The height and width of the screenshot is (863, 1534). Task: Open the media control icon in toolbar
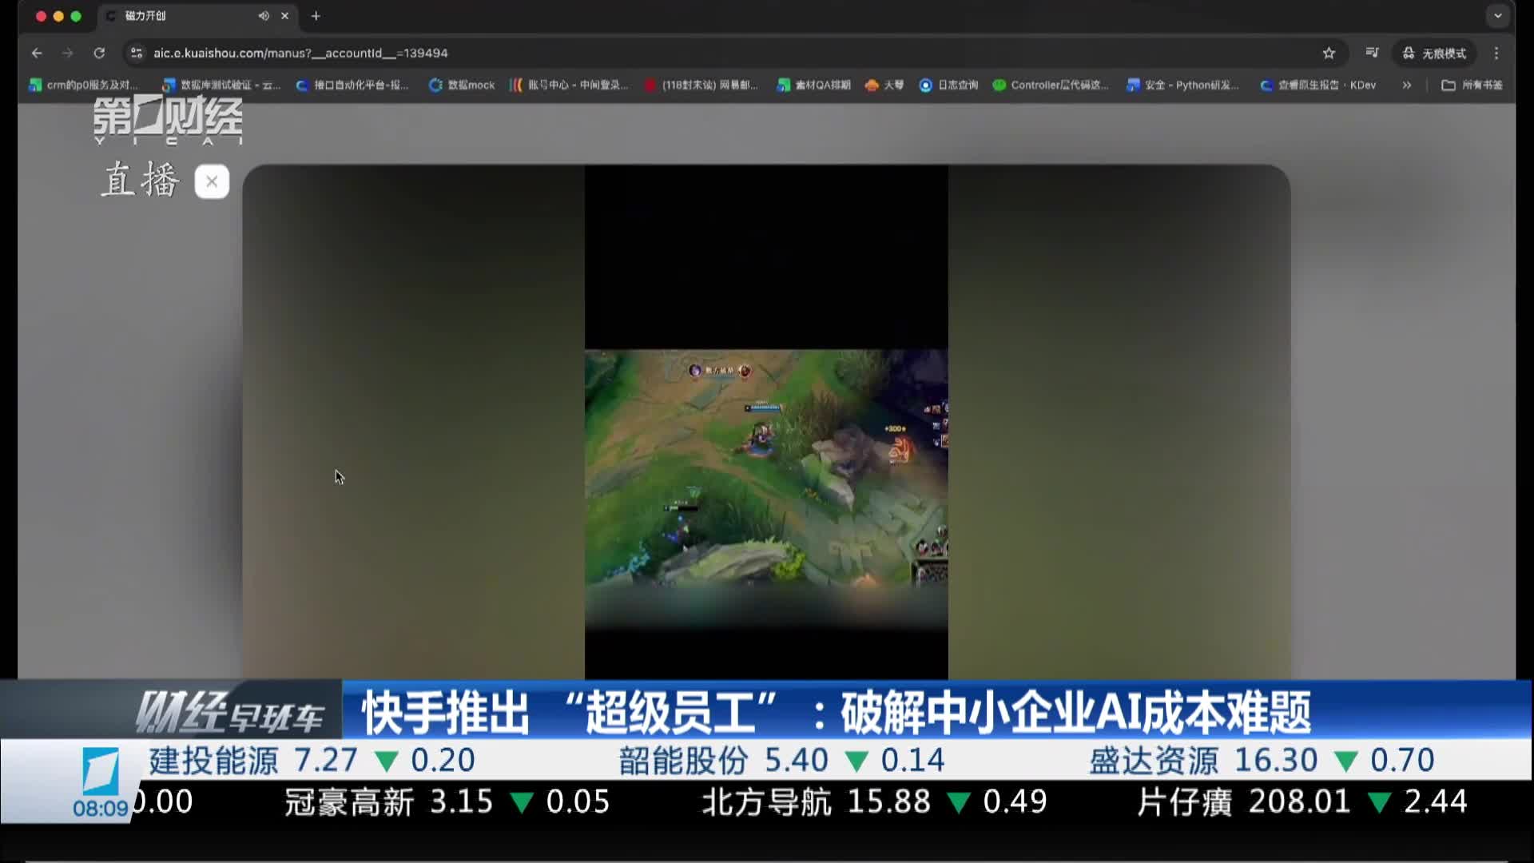click(x=1372, y=53)
